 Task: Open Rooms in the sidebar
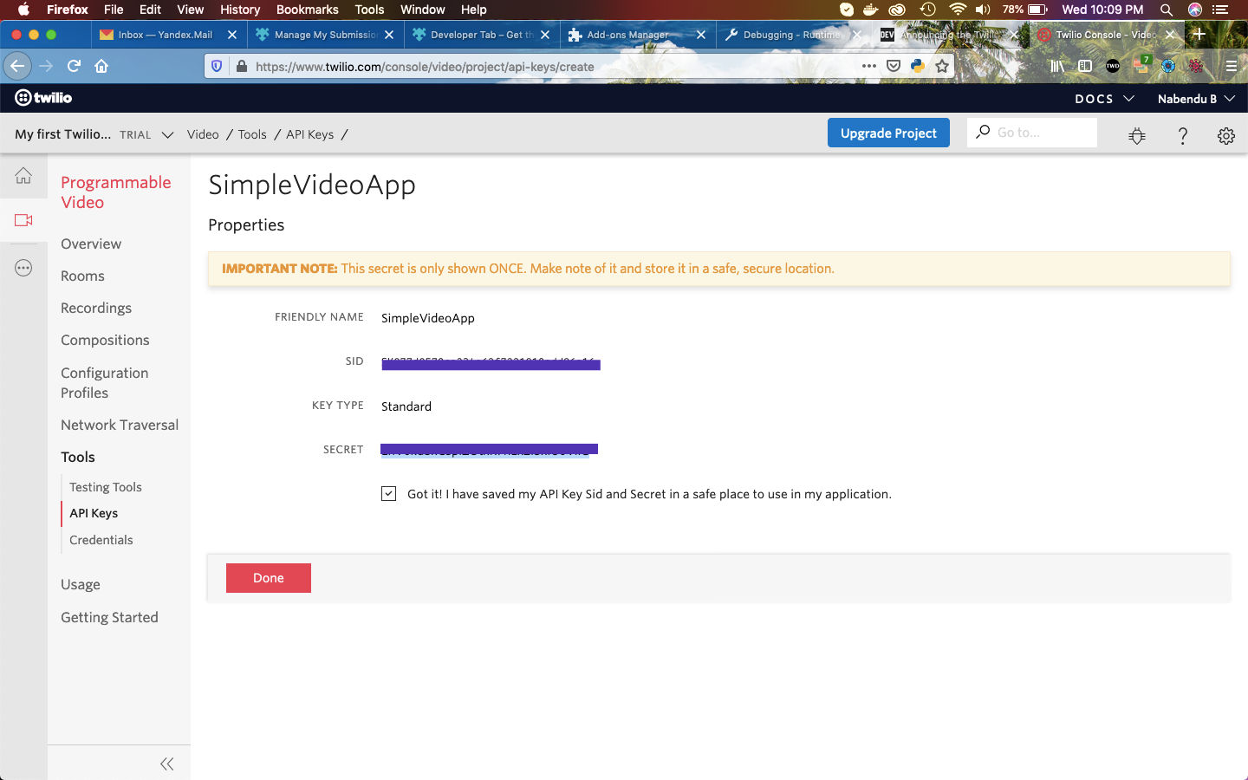[82, 276]
